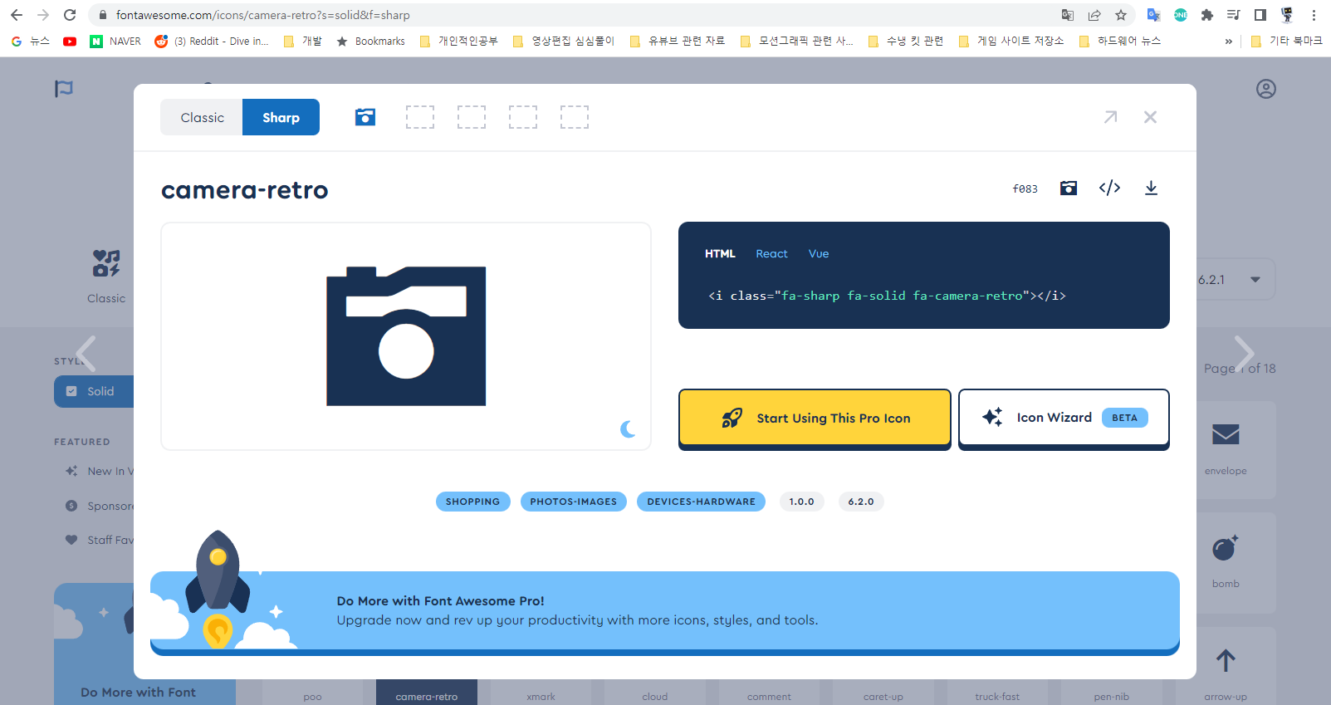The image size is (1331, 705).
Task: Open the 유튜브 관련 자료 bookmark folder
Action: pyautogui.click(x=678, y=41)
